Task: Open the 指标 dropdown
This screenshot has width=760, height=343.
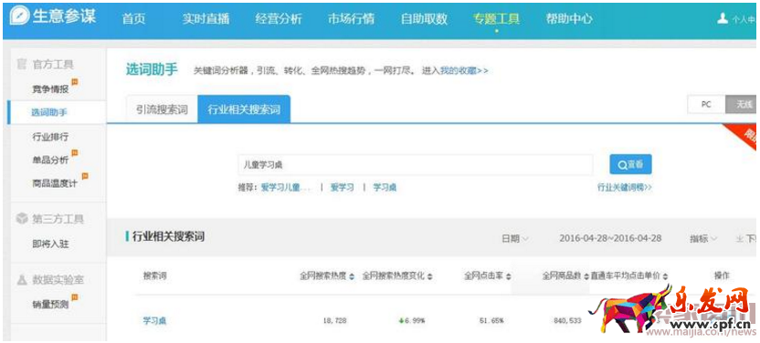Action: (x=703, y=238)
